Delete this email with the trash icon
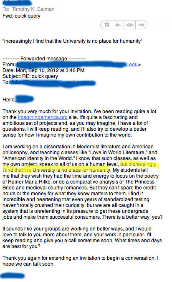The width and height of the screenshot is (172, 282). coord(106,25)
